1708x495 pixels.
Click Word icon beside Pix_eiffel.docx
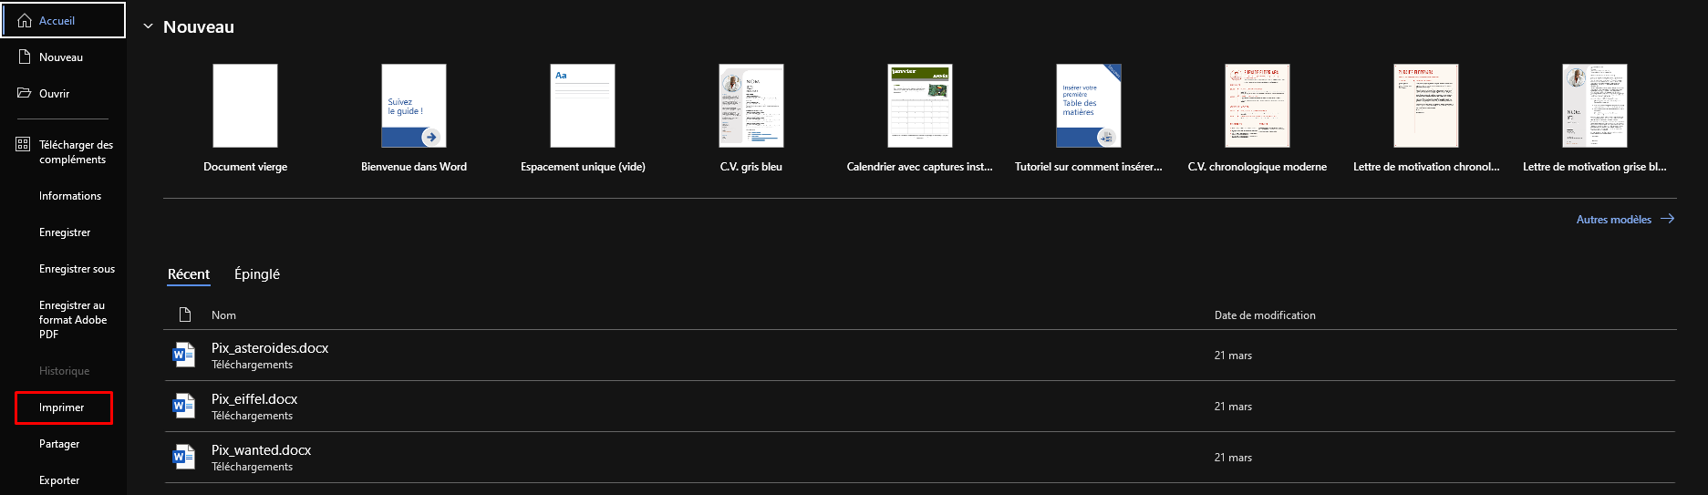click(x=184, y=406)
